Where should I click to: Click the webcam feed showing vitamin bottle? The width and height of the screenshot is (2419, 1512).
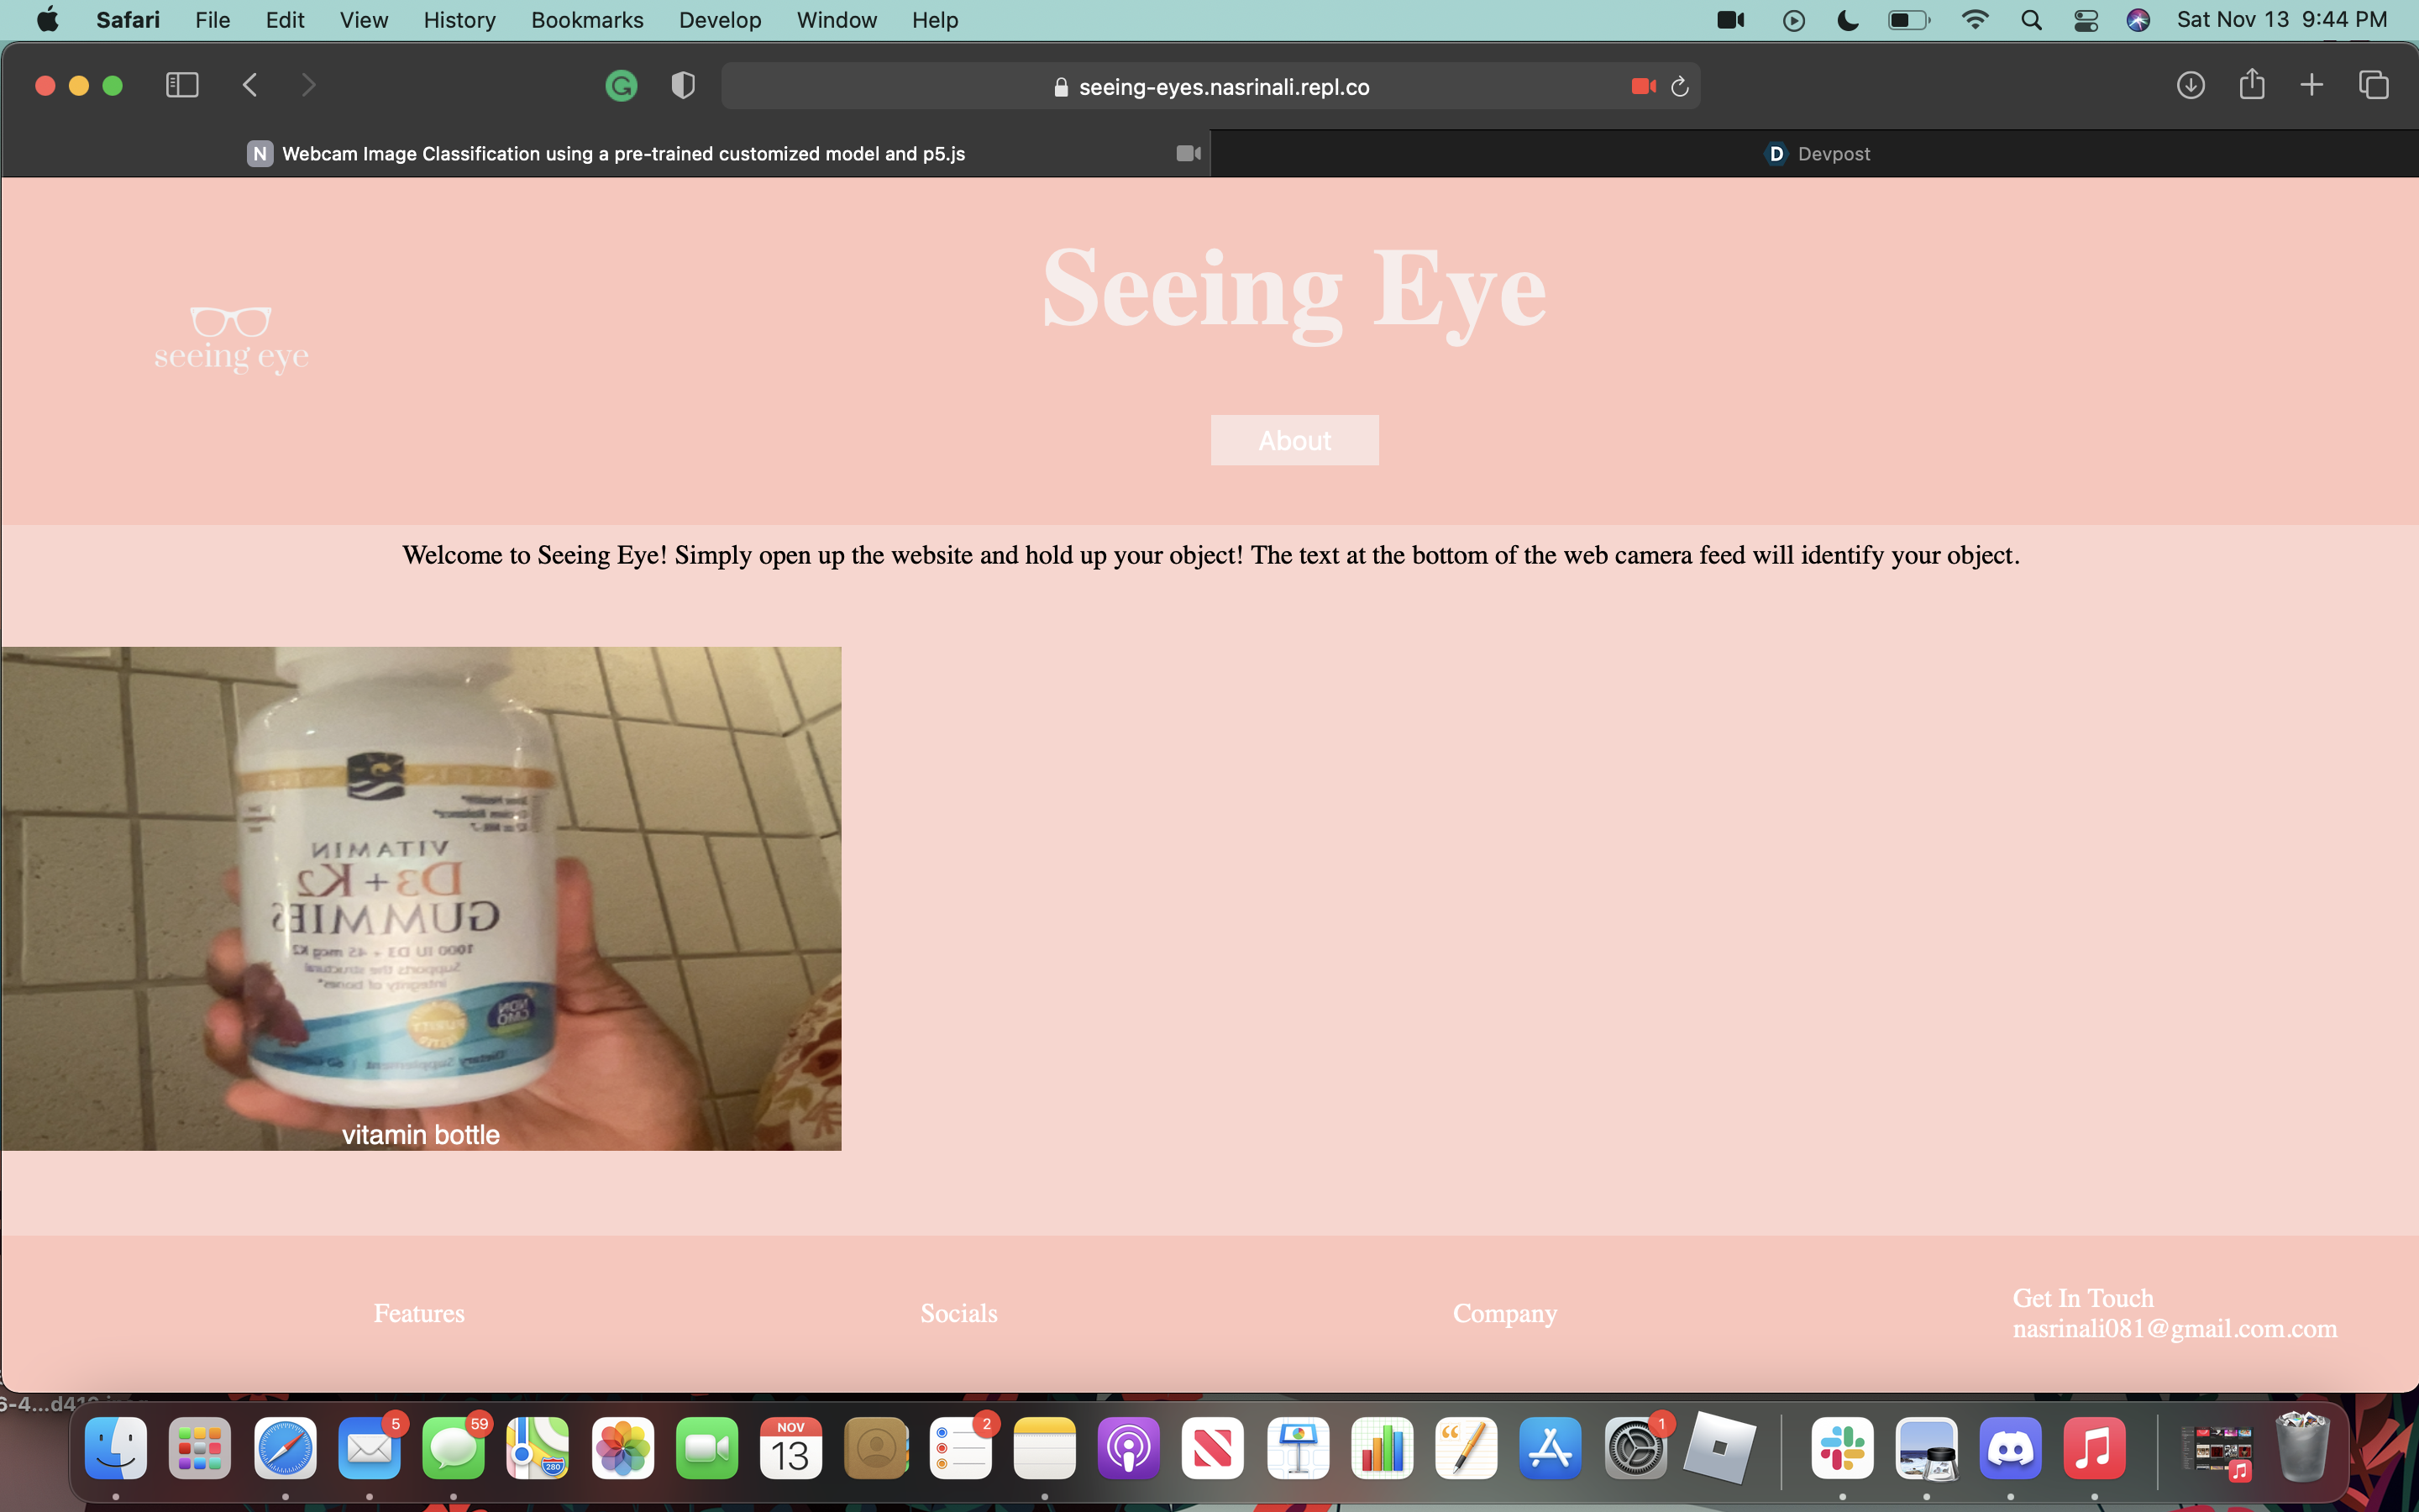(421, 897)
